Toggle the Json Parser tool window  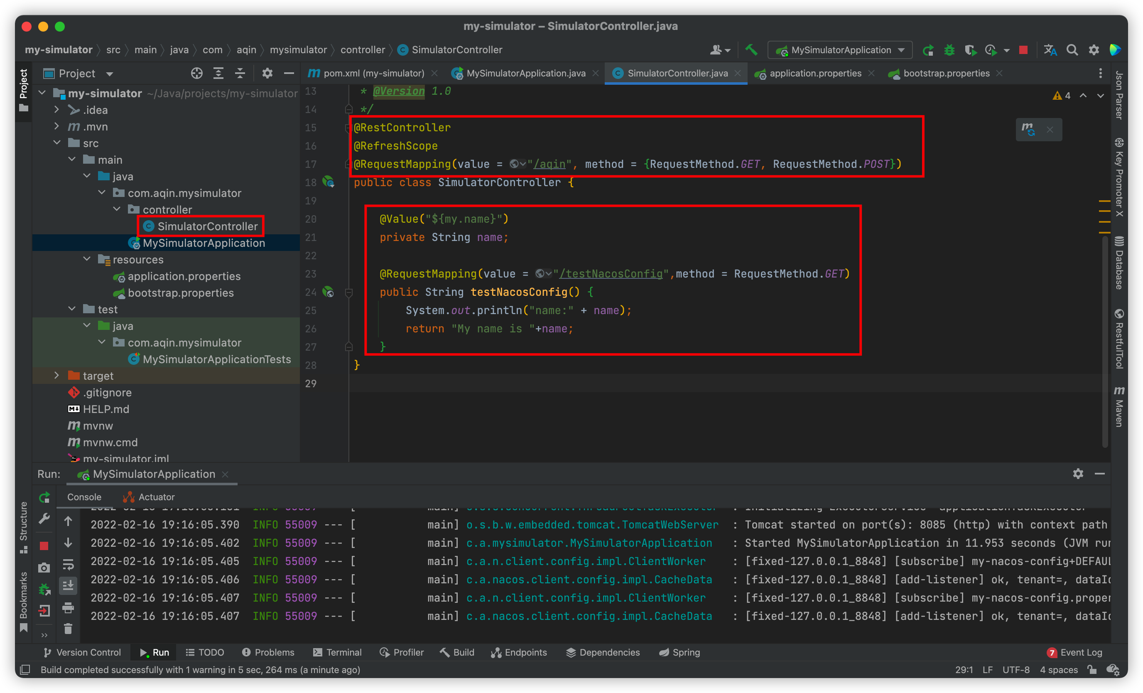click(1119, 95)
